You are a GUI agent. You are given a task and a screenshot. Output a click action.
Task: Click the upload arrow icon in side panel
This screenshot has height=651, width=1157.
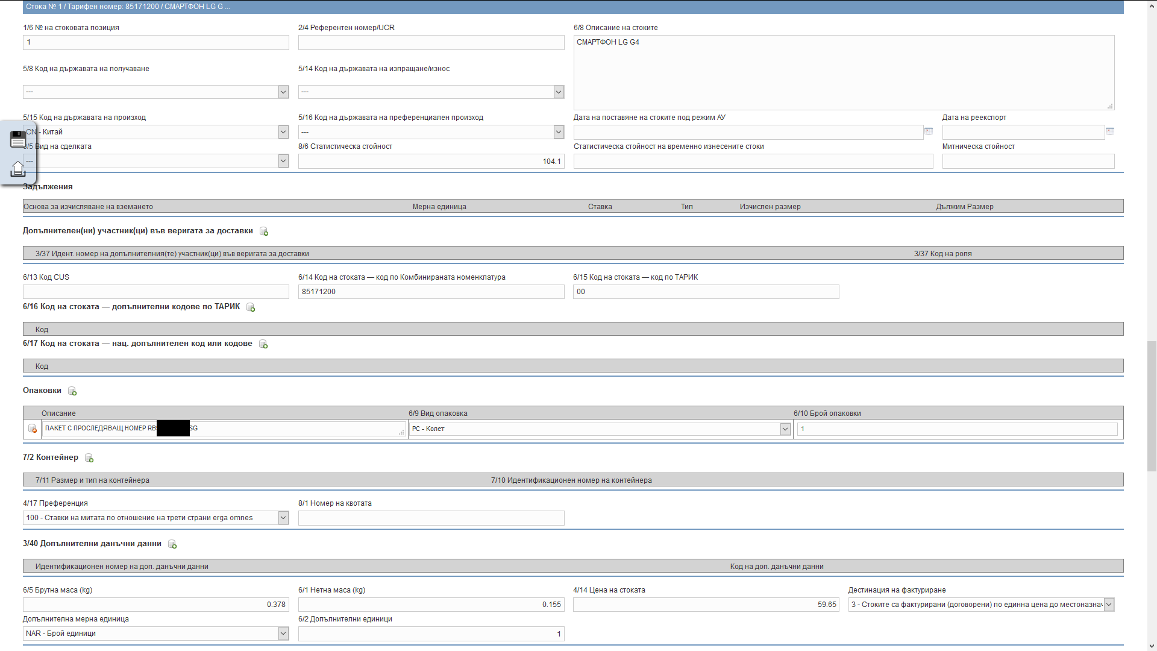18,169
